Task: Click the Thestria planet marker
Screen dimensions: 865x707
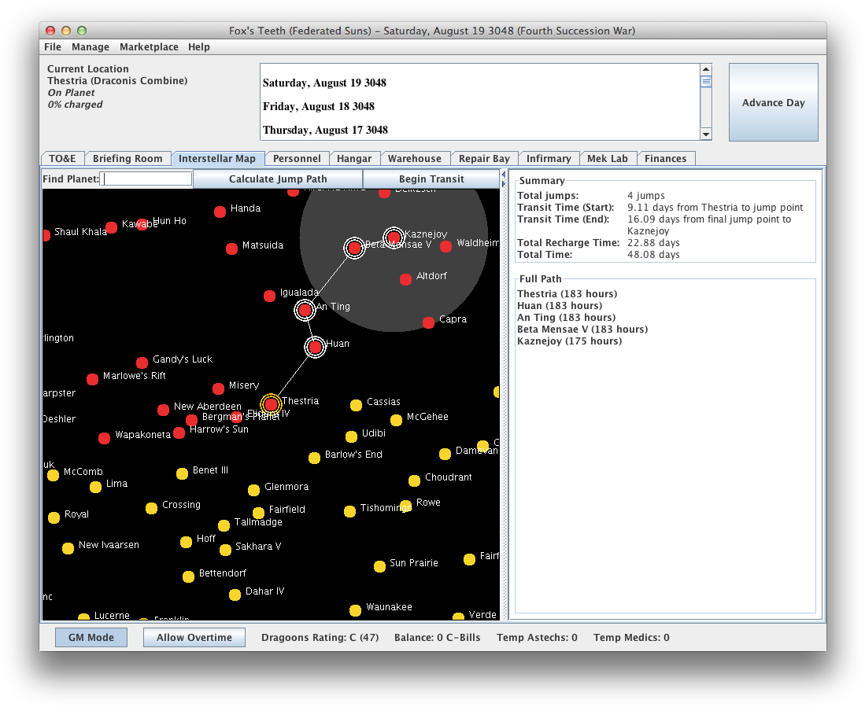Action: pos(271,404)
